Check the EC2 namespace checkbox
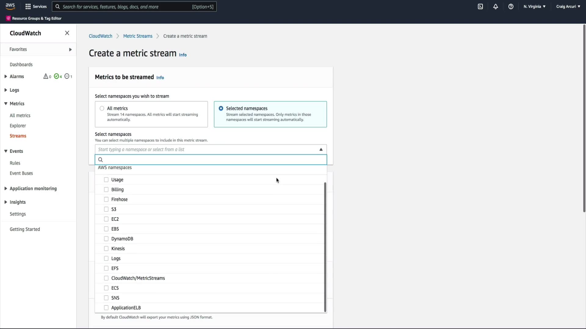 point(106,219)
